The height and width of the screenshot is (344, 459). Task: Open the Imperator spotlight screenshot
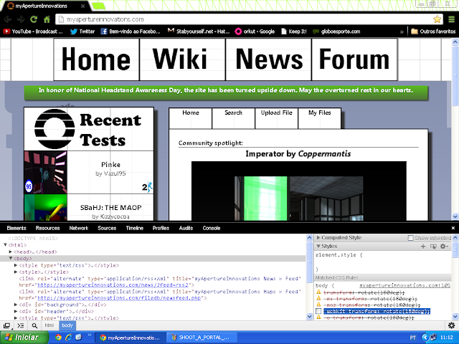[x=299, y=191]
